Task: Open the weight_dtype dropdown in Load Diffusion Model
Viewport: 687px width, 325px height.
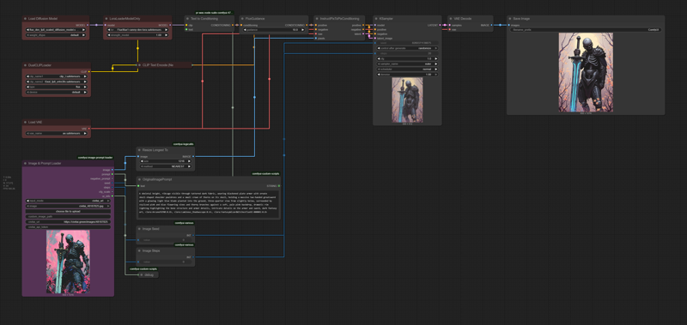Action: pos(57,34)
